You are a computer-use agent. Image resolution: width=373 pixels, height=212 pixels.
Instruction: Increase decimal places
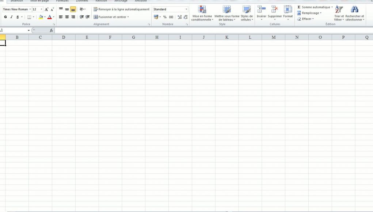[180, 17]
